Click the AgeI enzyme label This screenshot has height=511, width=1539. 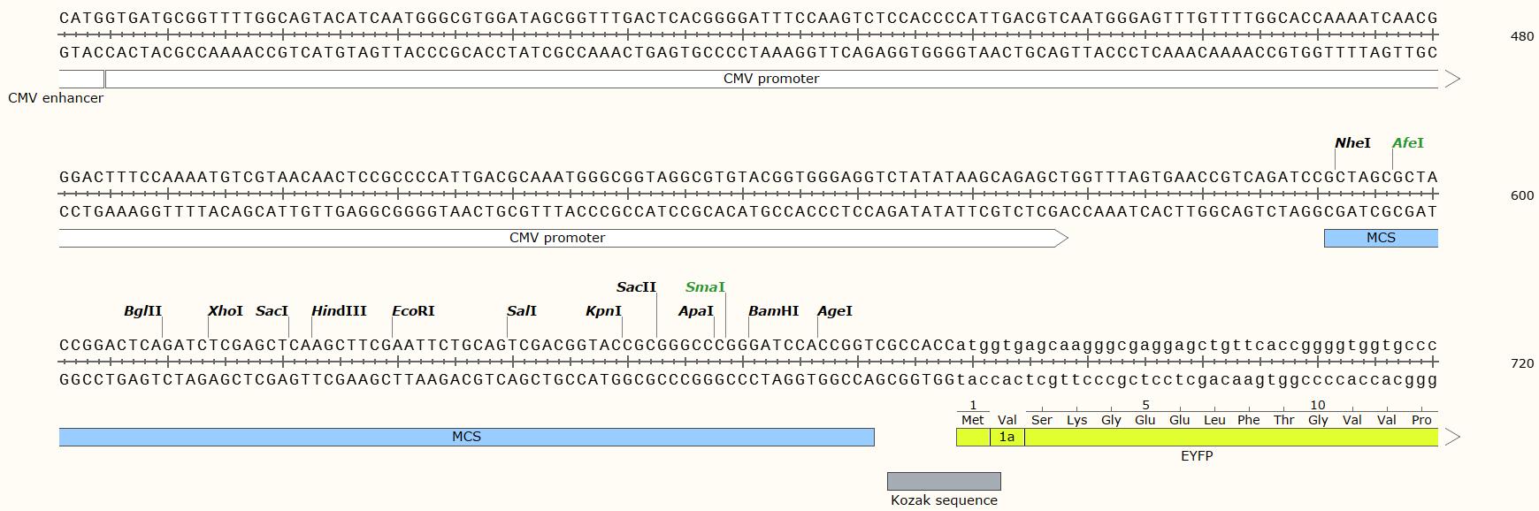[x=834, y=311]
